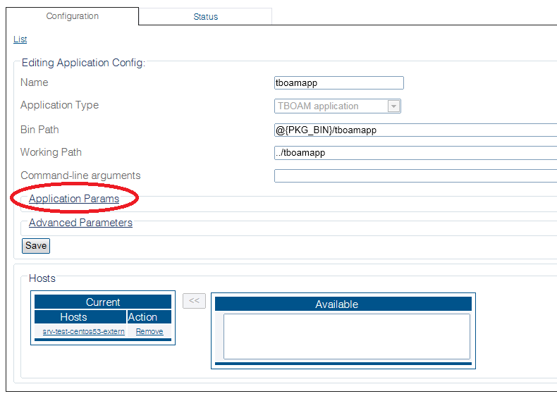Focus the Command-line arguments text box
The height and width of the screenshot is (401, 557).
point(415,175)
